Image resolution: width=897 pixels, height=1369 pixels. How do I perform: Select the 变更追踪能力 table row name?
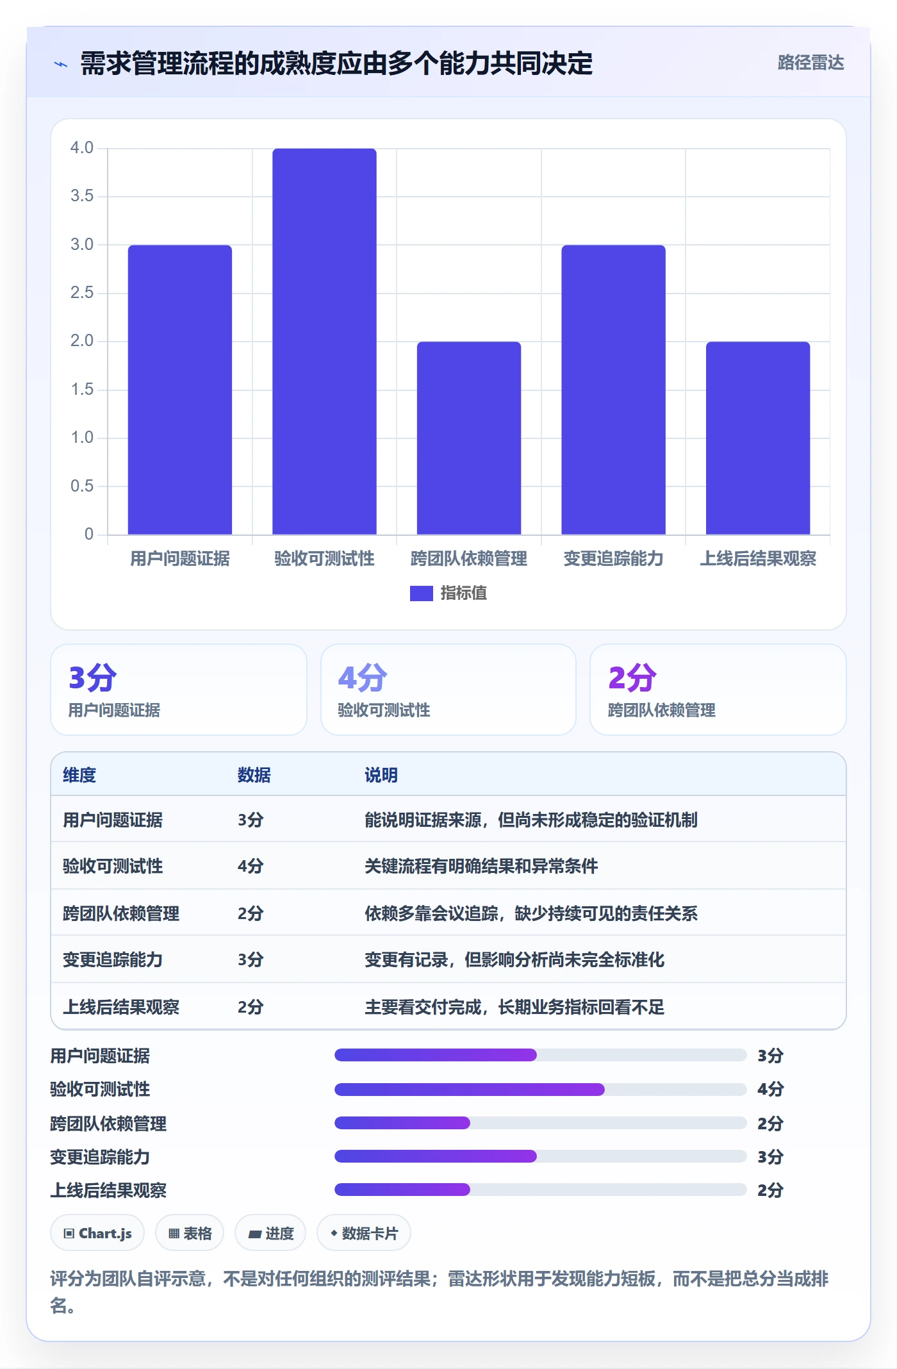click(x=113, y=960)
